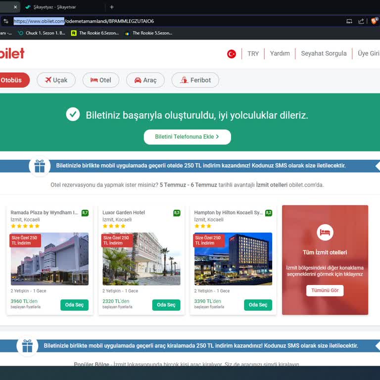Click Hampton by Hilton 8,2 rating badge
The width and height of the screenshot is (380, 380).
coord(269,213)
